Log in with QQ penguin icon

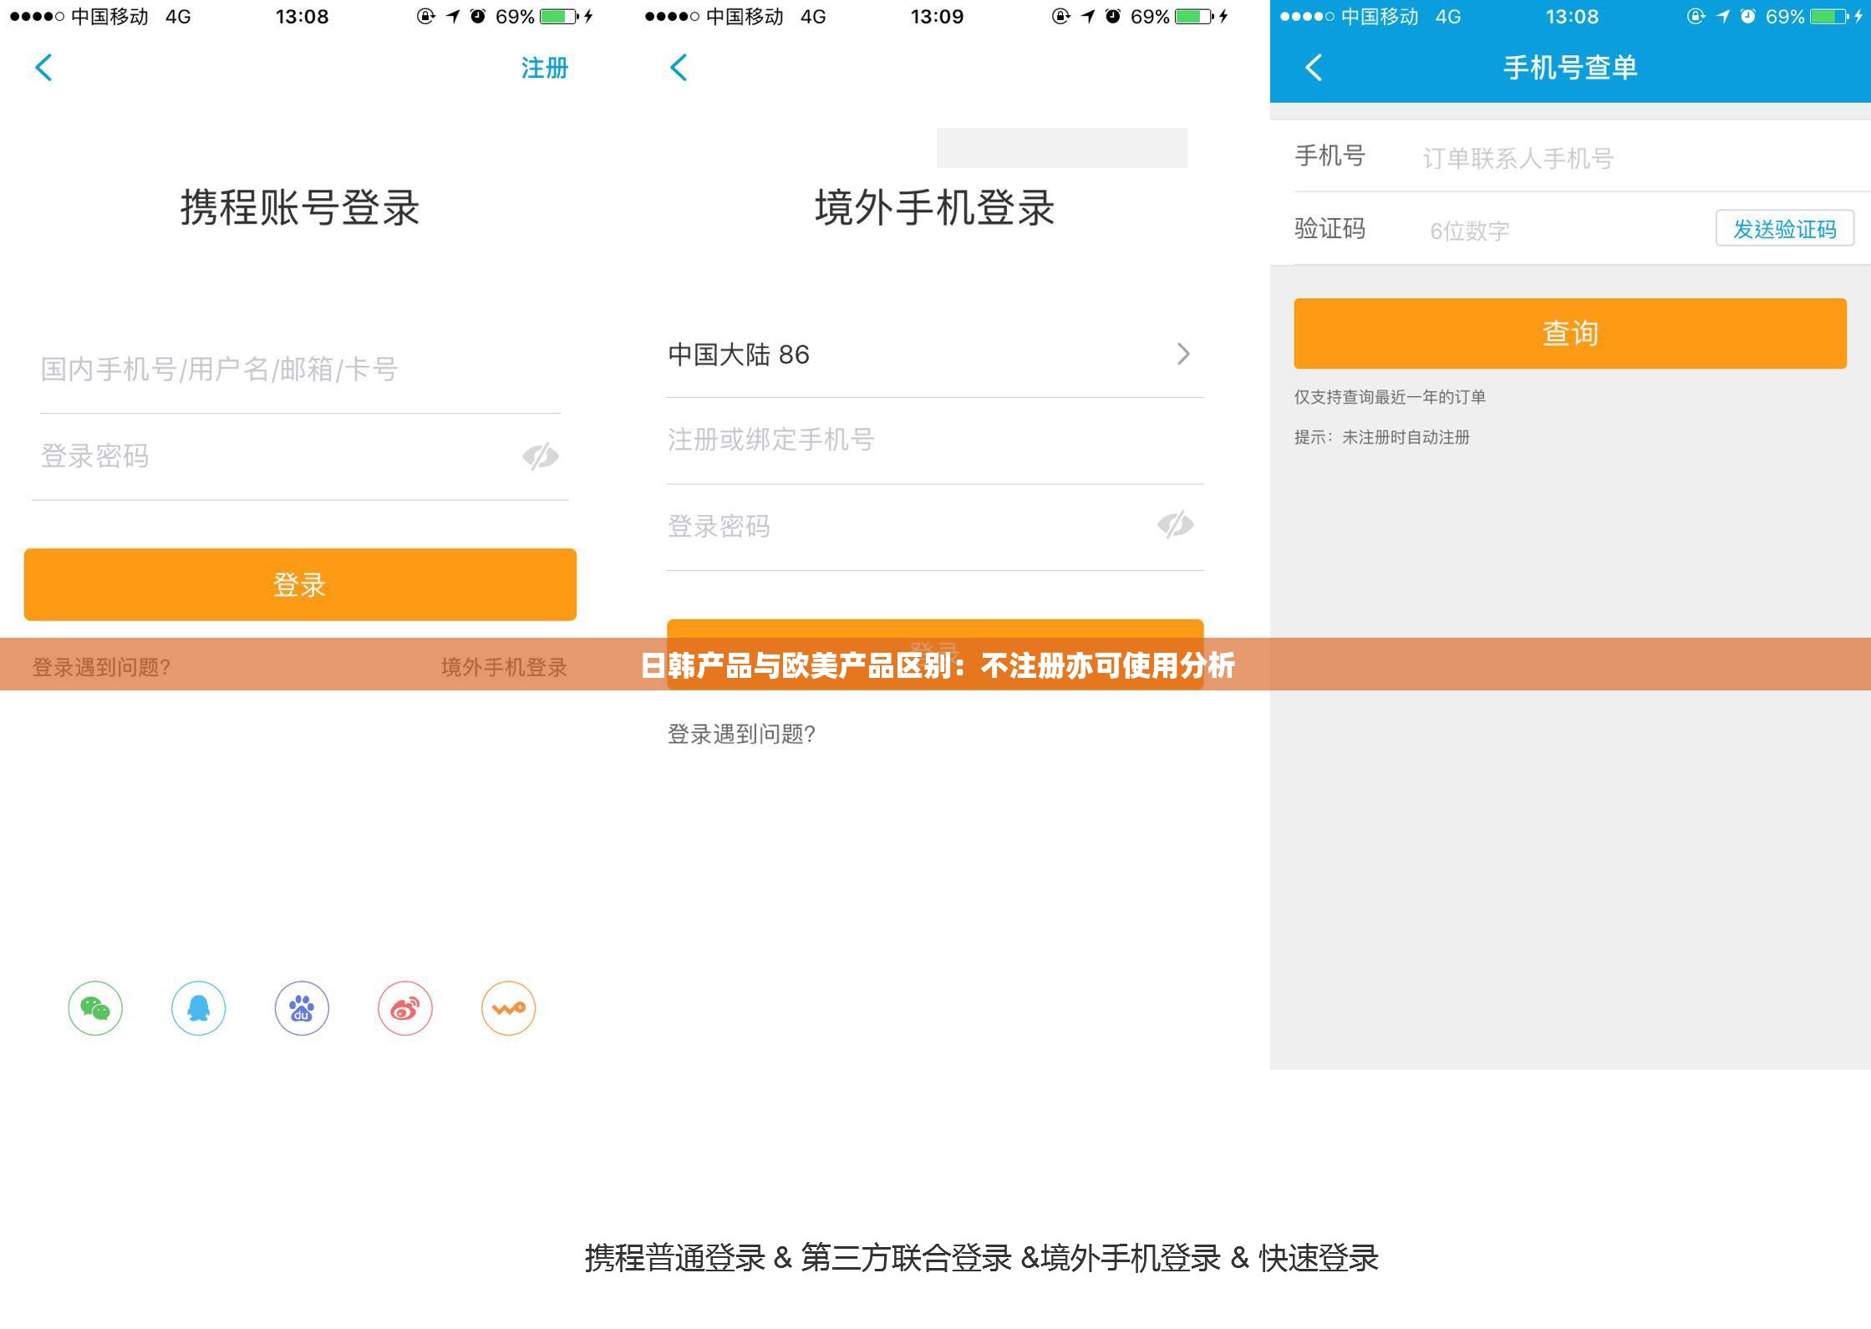[x=199, y=1008]
